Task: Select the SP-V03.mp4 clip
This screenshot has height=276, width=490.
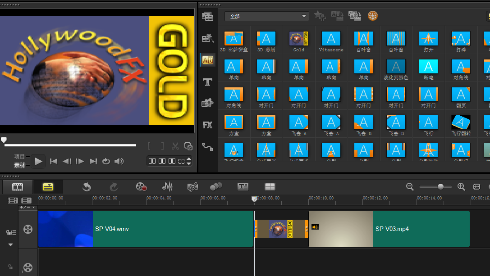Action: 389,229
